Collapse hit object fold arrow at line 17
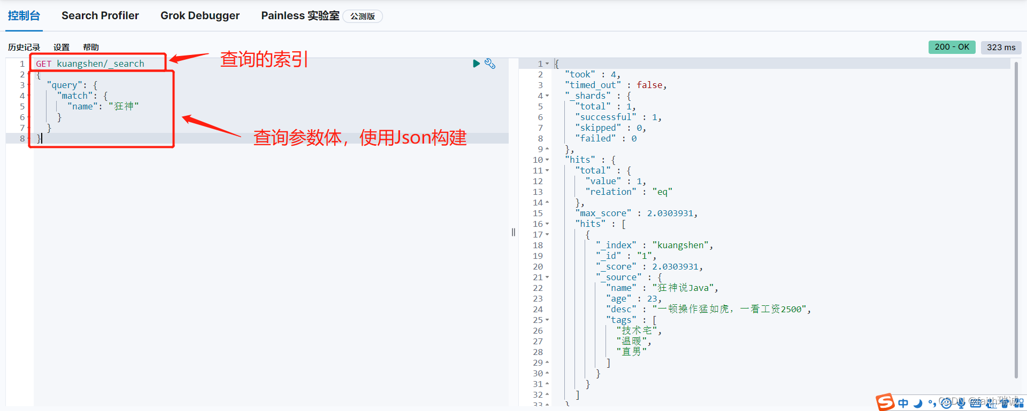The height and width of the screenshot is (411, 1027). tap(547, 235)
